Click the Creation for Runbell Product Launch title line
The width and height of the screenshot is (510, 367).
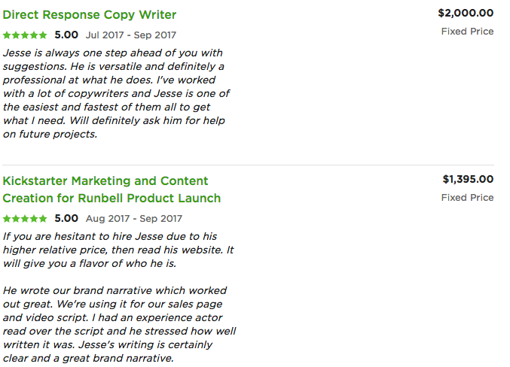(111, 198)
